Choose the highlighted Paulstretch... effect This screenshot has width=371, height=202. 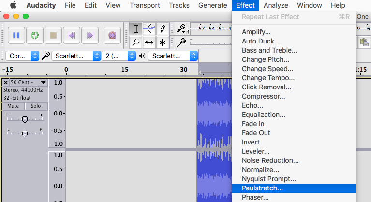pos(294,188)
